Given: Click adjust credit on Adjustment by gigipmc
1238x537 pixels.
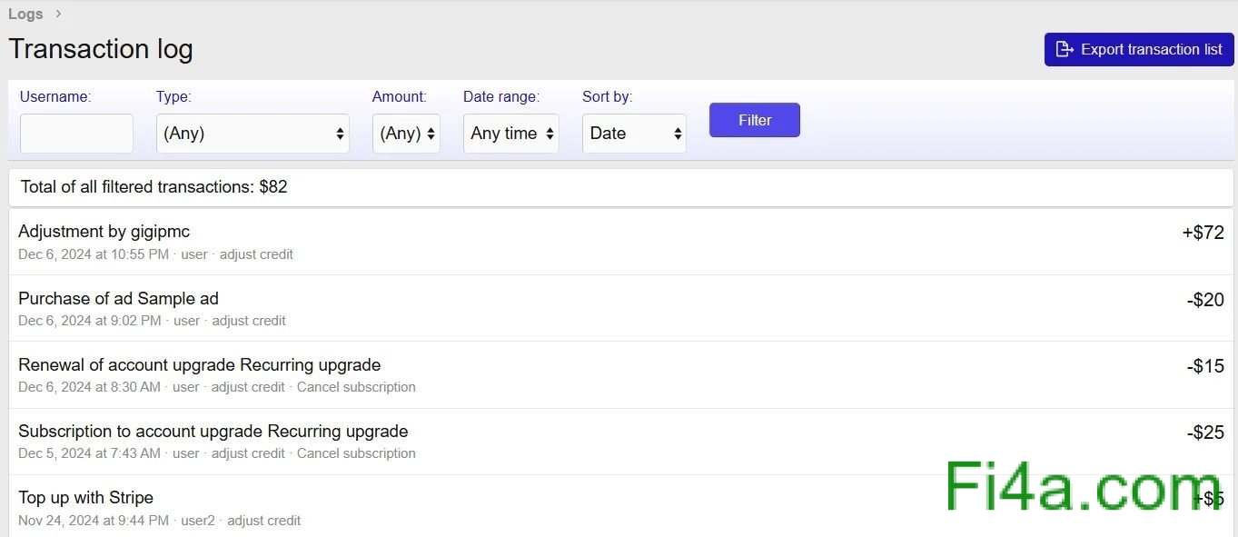Looking at the screenshot, I should point(256,254).
